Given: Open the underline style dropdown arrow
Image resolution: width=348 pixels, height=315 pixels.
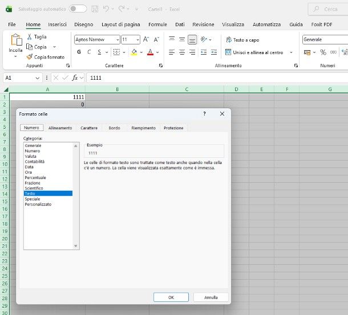Looking at the screenshot, I should pyautogui.click(x=107, y=52).
